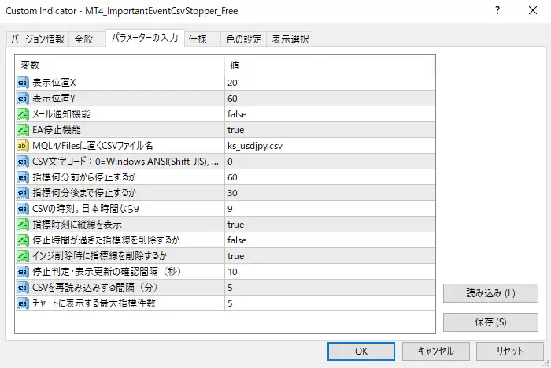Click the リセット button
Viewport: 551px width, 368px height.
click(510, 351)
